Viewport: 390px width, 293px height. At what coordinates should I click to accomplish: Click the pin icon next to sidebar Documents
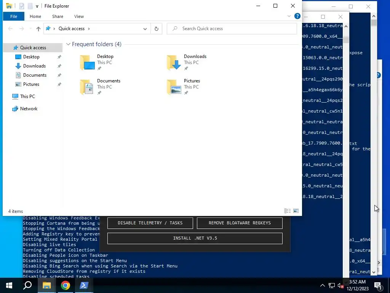(59, 75)
